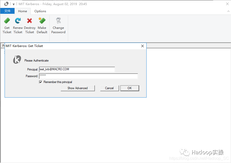
Task: Click the Show Advanced button
Action: pyautogui.click(x=78, y=88)
